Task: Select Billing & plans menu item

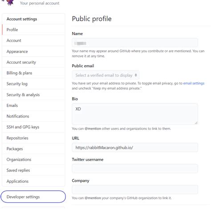Action: [x=33, y=73]
